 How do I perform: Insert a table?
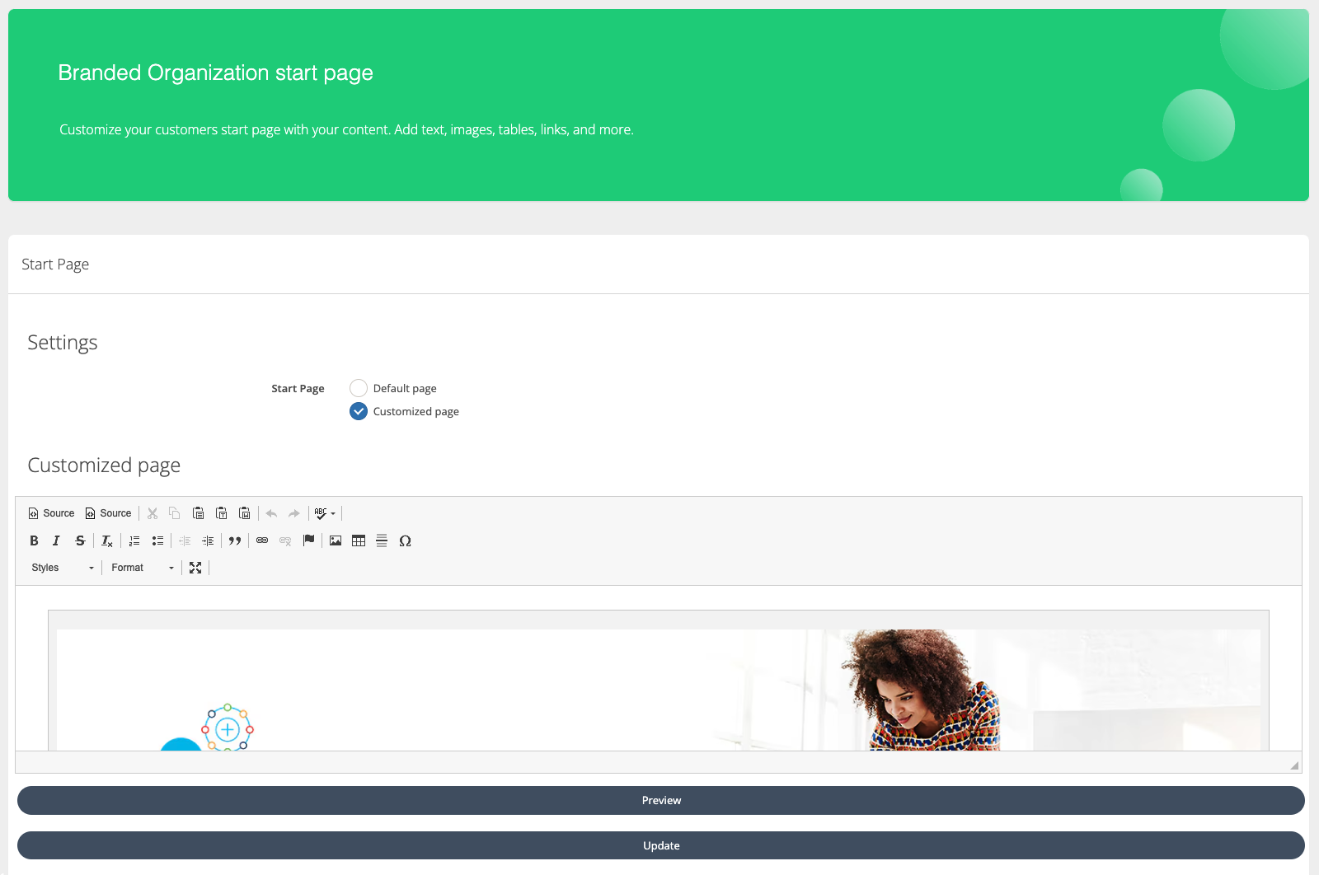coord(359,541)
